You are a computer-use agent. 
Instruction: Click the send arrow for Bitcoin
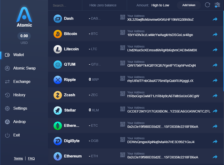215,34
